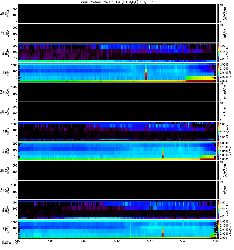This screenshot has width=234, height=250.
Task: Click the empty black the fff 64 edc34 plot
Action: tap(117, 171)
